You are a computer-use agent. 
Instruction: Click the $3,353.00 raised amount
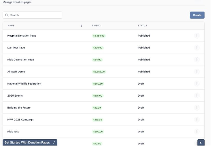(99, 72)
